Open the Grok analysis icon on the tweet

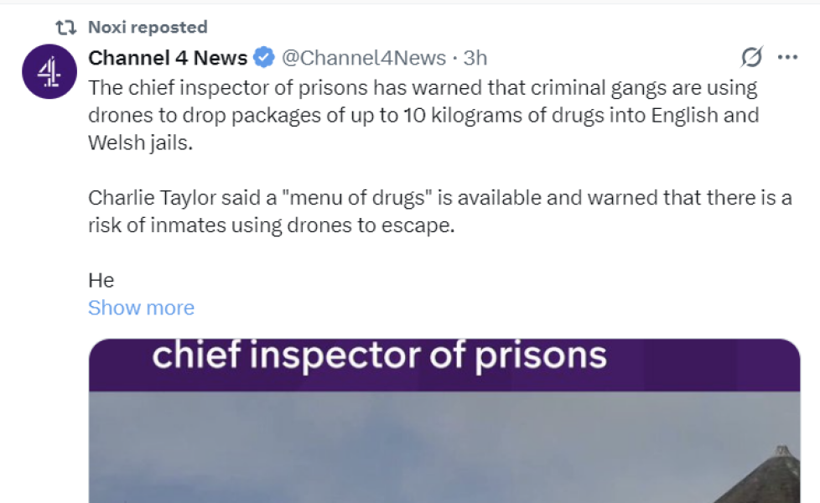tap(752, 57)
